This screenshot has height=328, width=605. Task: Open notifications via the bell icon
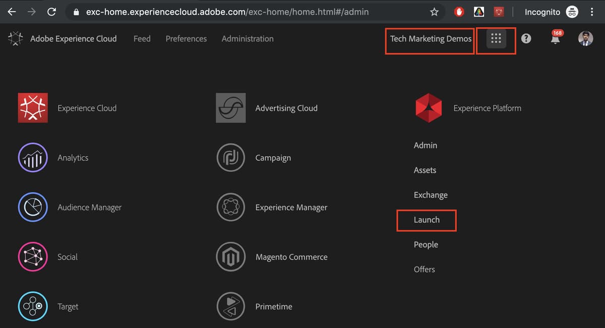pyautogui.click(x=555, y=39)
